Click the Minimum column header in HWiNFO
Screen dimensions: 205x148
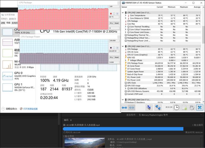pos(171,7)
